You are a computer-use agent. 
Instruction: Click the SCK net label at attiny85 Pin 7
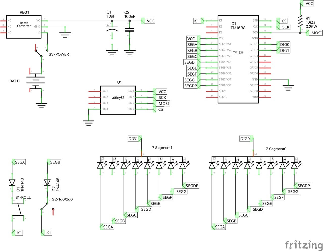click(160, 97)
